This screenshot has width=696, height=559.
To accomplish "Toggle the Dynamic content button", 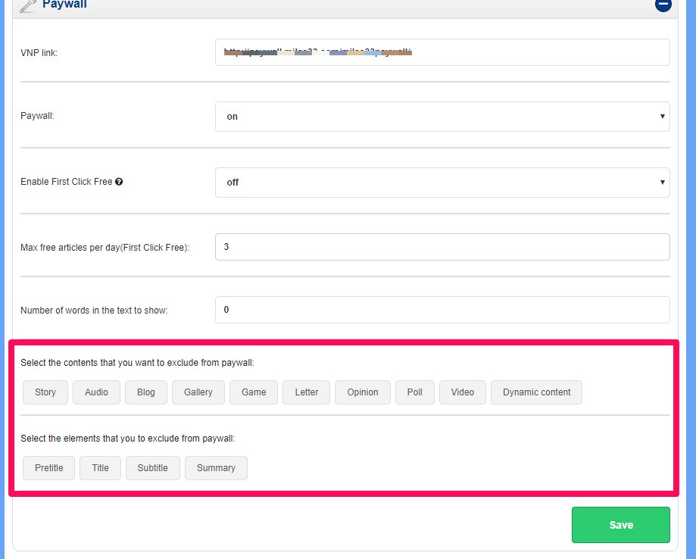I will [536, 392].
